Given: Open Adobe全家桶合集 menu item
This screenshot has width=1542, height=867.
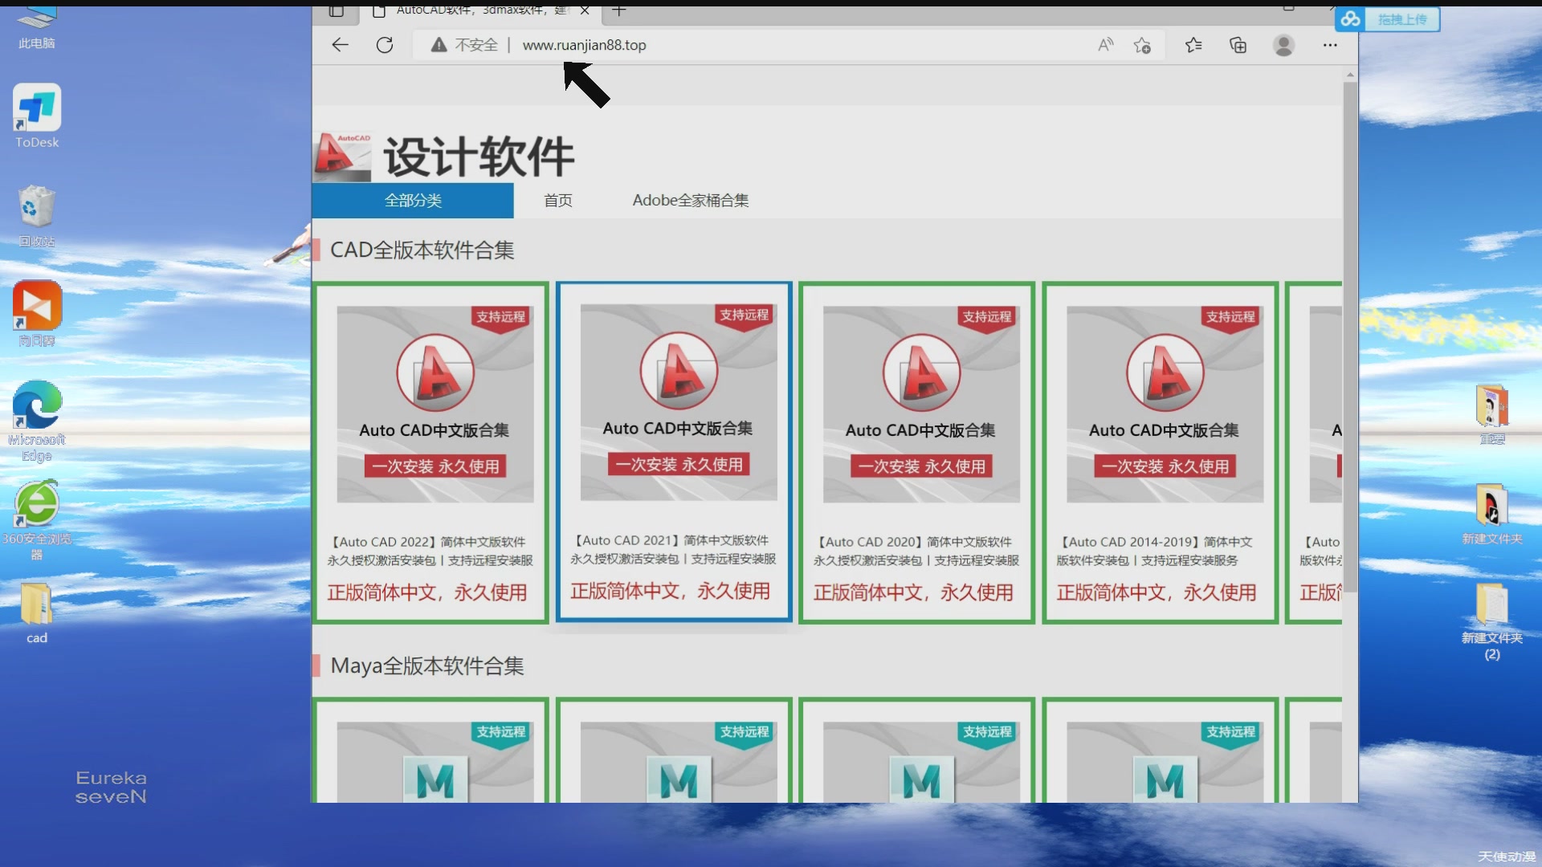Looking at the screenshot, I should click(x=690, y=201).
